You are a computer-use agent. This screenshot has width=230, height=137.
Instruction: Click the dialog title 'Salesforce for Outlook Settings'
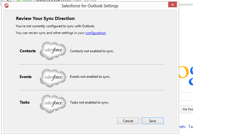click(x=90, y=6)
